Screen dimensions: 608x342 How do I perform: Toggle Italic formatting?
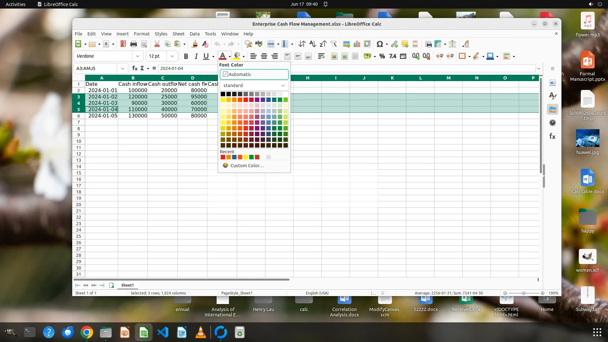pos(196,56)
